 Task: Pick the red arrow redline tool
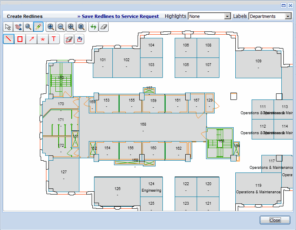pos(31,39)
